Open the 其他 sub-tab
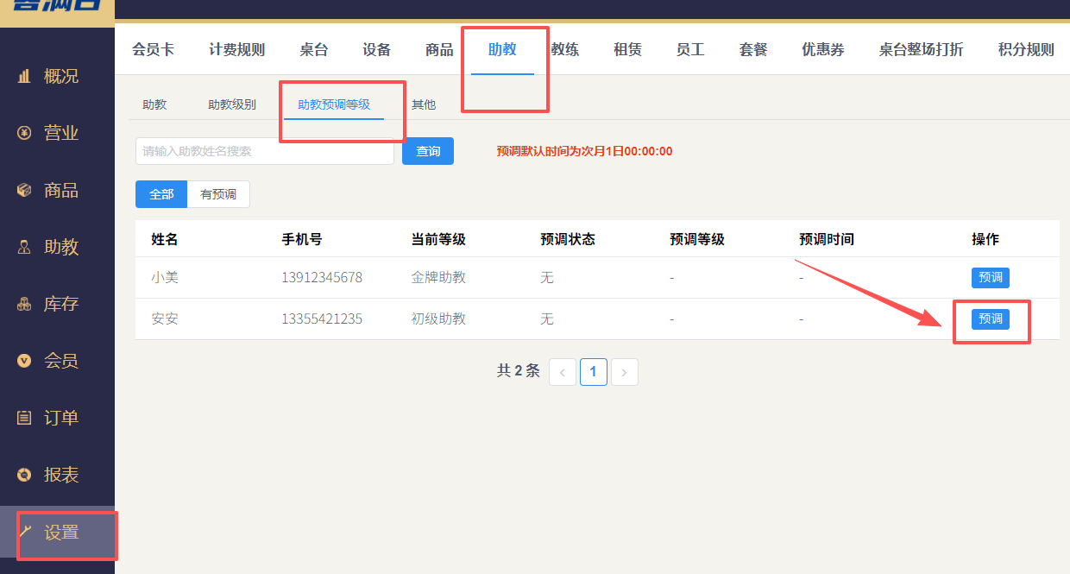1070x574 pixels. pyautogui.click(x=424, y=104)
